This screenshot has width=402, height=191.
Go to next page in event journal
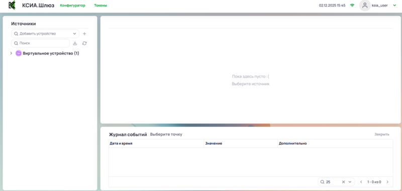(x=387, y=182)
